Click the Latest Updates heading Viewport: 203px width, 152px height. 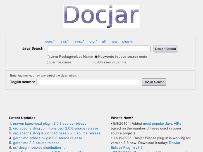pyautogui.click(x=22, y=118)
